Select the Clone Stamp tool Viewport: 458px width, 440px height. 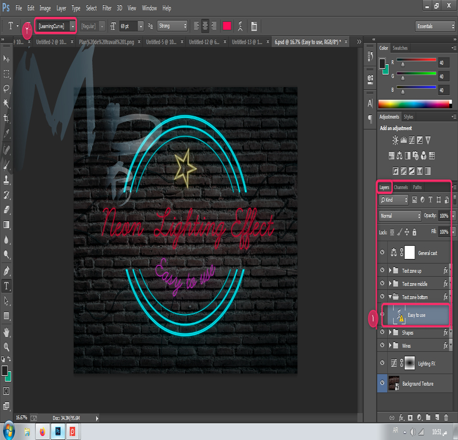point(6,180)
